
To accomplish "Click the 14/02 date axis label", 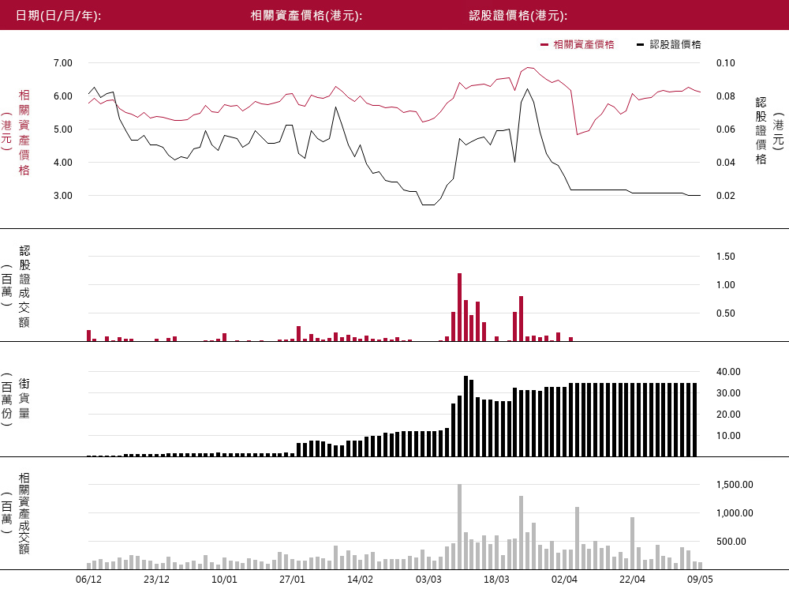I will click(361, 580).
